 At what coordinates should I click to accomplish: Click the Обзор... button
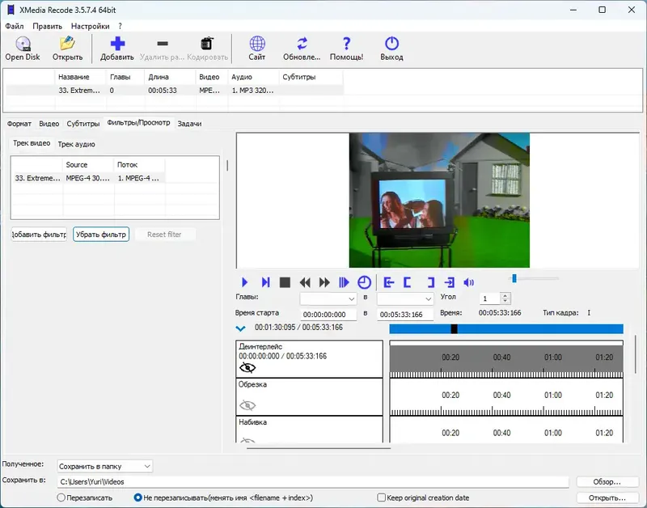tap(607, 482)
